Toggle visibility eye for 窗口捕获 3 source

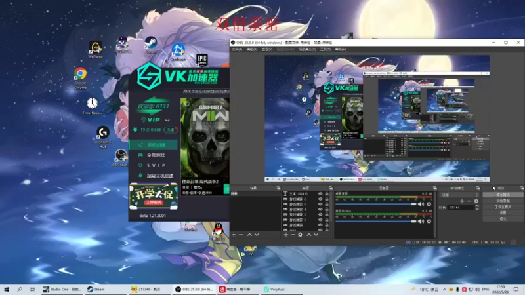(x=320, y=215)
